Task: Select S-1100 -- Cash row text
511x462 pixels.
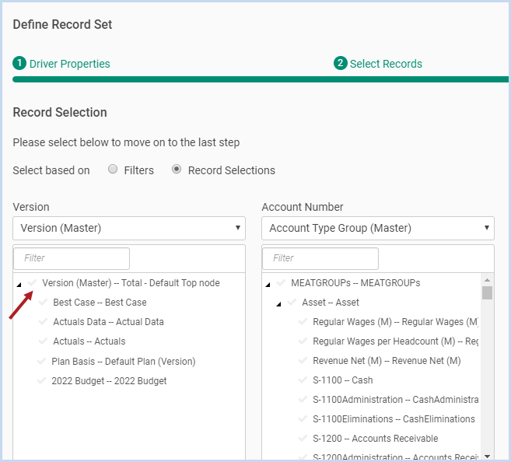Action: (x=342, y=380)
